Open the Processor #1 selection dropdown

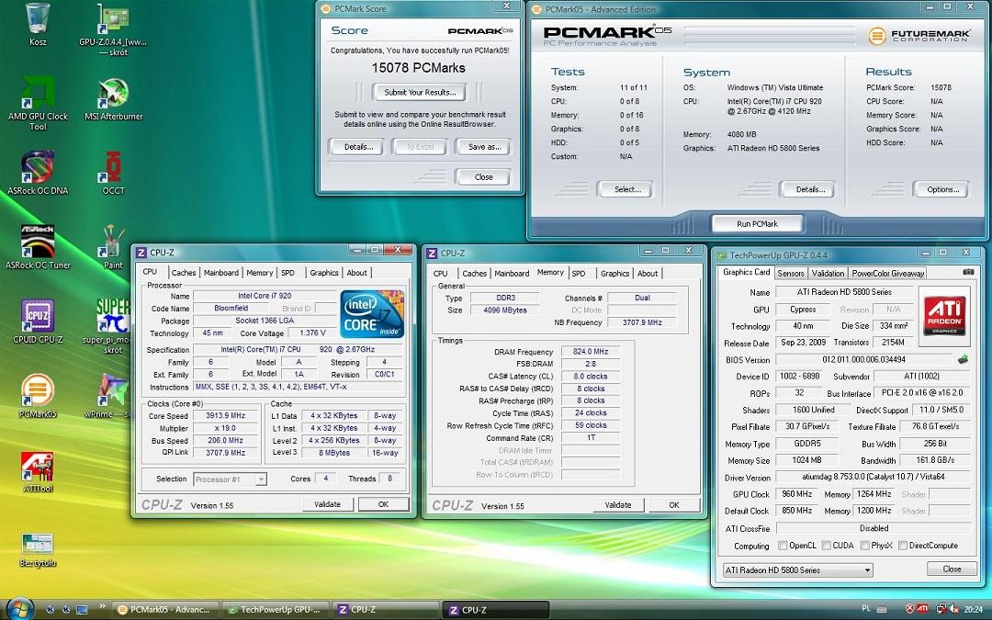(230, 479)
